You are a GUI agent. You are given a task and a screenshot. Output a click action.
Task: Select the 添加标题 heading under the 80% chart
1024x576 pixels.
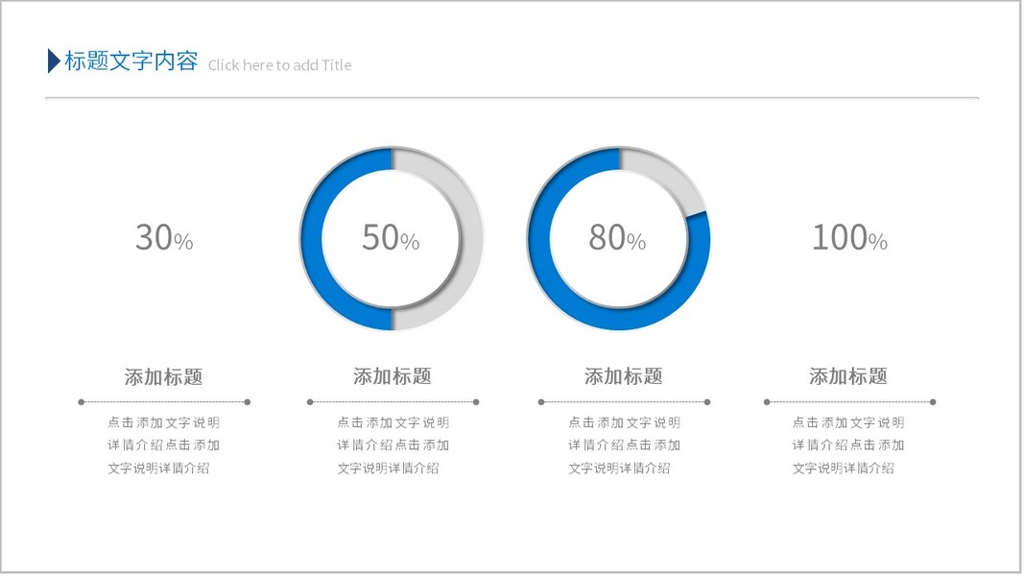[x=623, y=377]
